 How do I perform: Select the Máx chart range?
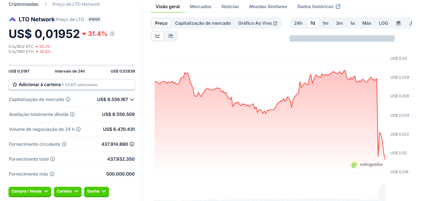[x=367, y=23]
